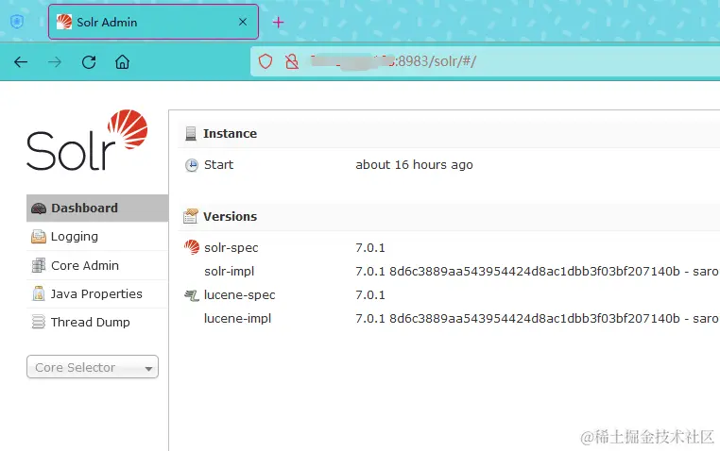The image size is (720, 451).
Task: Click the solr-impl version hash value
Action: pyautogui.click(x=538, y=272)
